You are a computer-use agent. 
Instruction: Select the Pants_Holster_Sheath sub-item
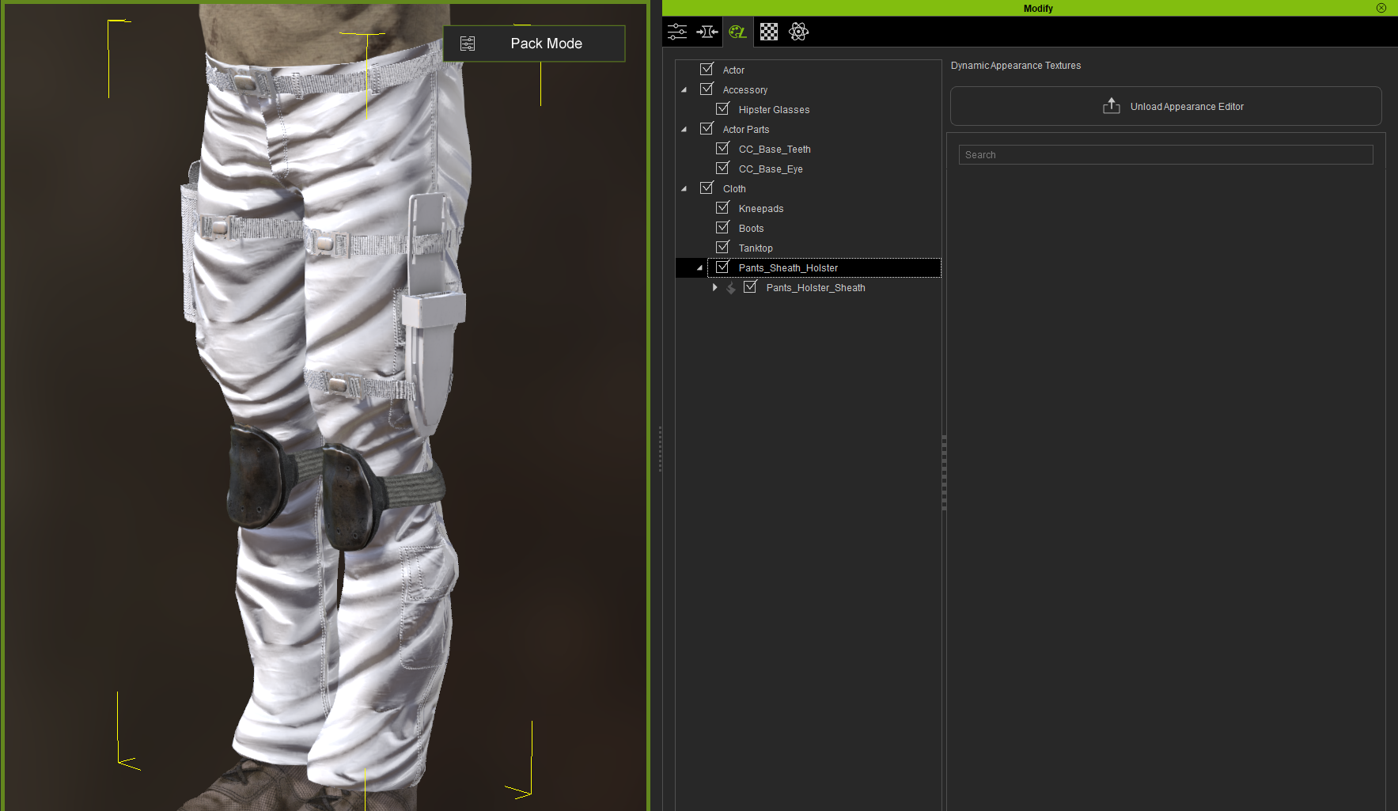point(816,288)
